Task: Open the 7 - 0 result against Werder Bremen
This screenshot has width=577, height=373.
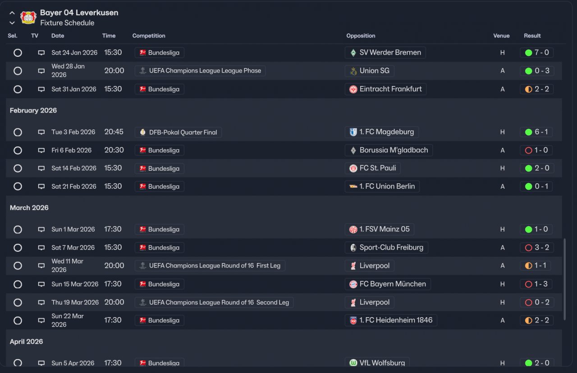Action: (537, 53)
